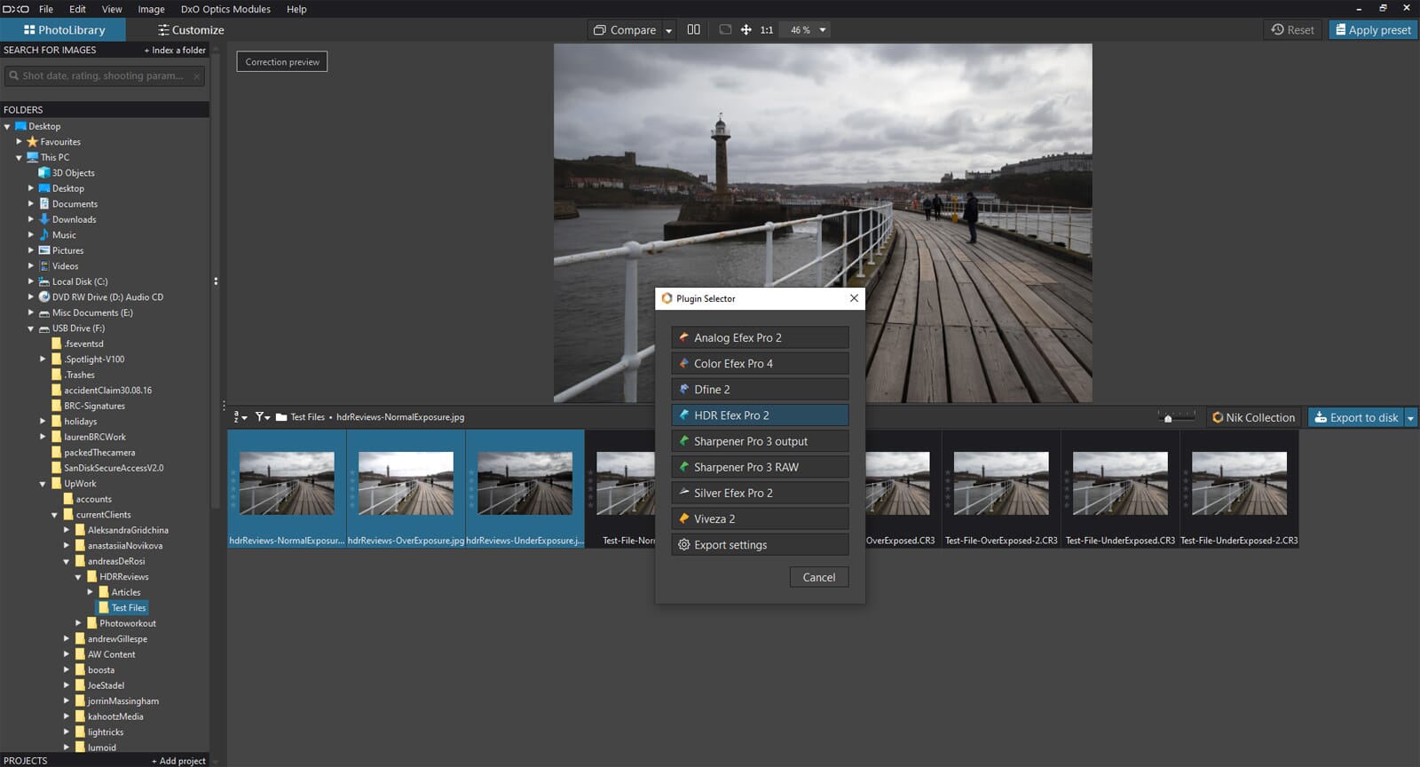1420x767 pixels.
Task: Launch Color Efex Pro 4 plugin
Action: click(x=760, y=363)
